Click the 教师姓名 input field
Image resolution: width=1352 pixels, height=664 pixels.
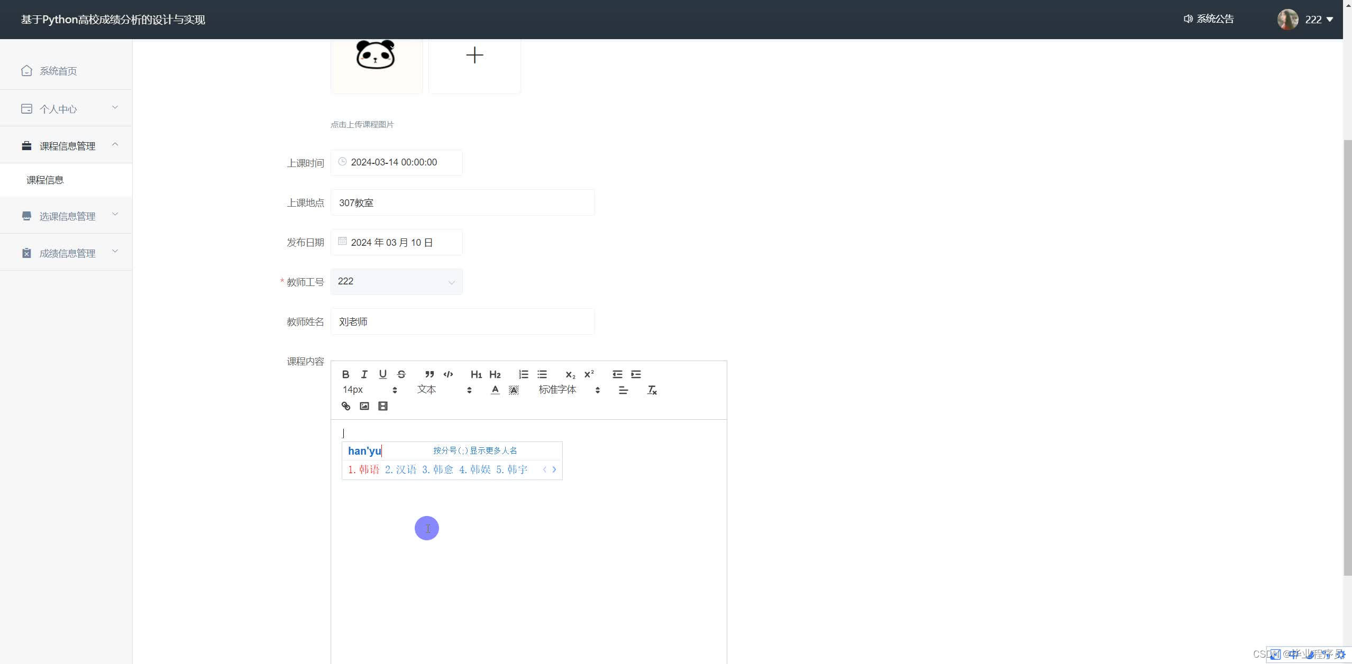click(x=463, y=321)
